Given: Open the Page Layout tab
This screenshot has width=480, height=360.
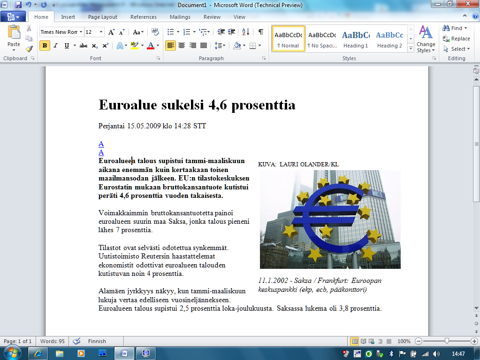Looking at the screenshot, I should click(103, 17).
